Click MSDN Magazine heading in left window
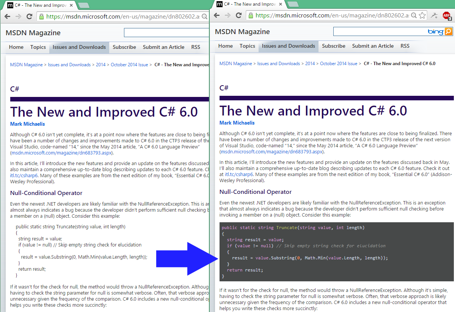The height and width of the screenshot is (312, 455). [33, 33]
